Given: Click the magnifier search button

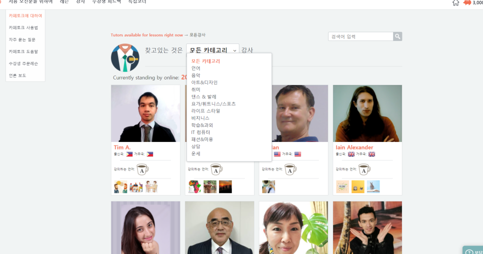Looking at the screenshot, I should pyautogui.click(x=397, y=36).
